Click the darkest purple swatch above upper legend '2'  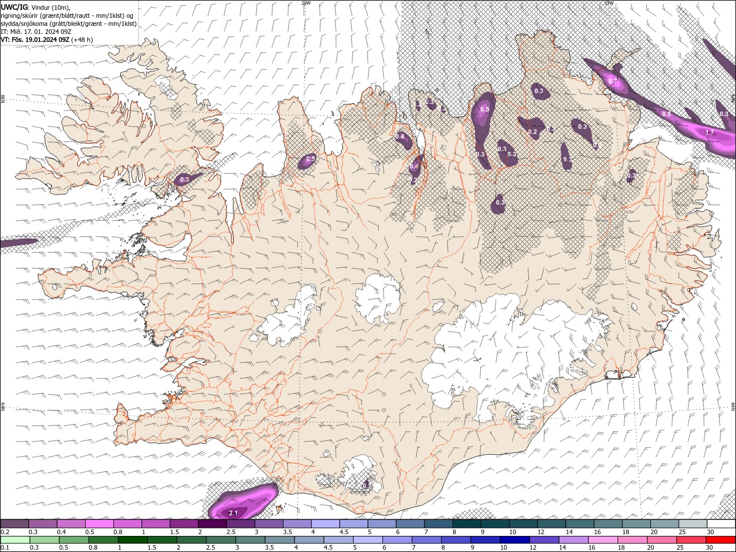pyautogui.click(x=212, y=524)
